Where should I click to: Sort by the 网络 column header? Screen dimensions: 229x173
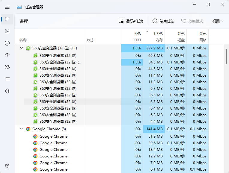pos(198,36)
